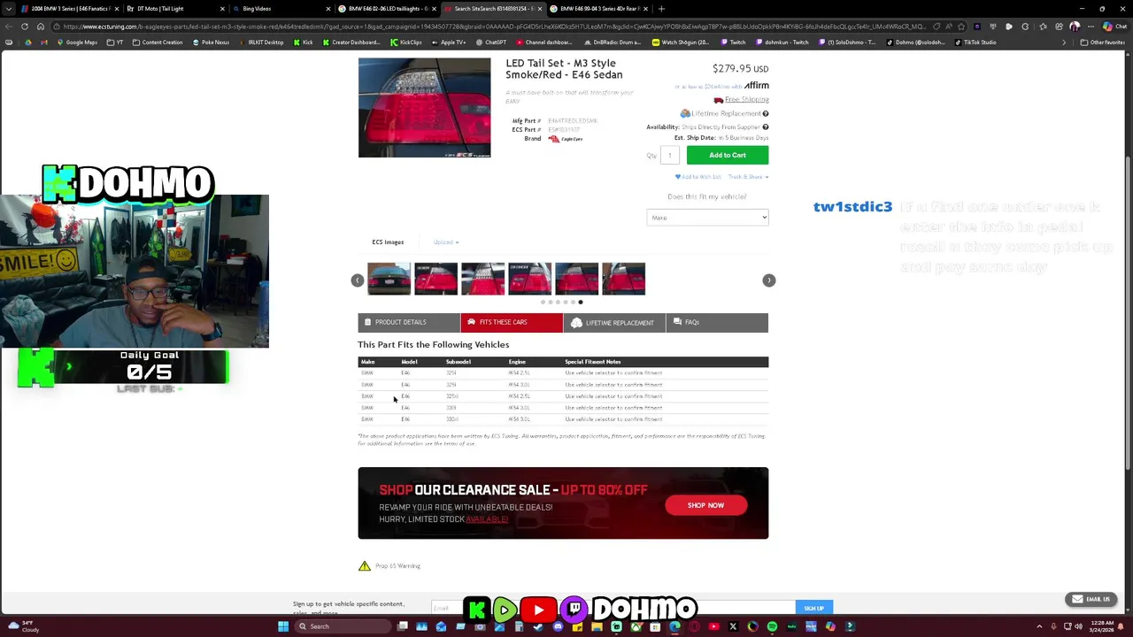
Task: Click the Shop Now clearance button
Action: (705, 505)
